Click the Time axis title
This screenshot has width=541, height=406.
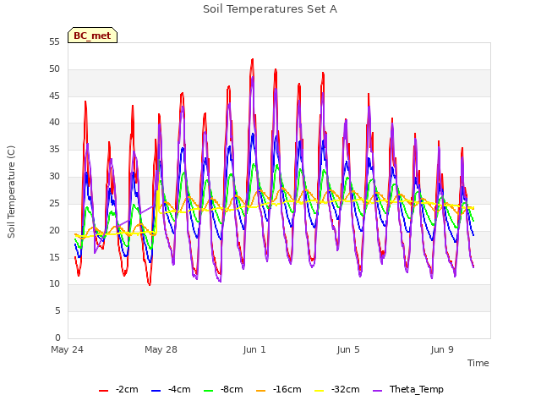478,363
